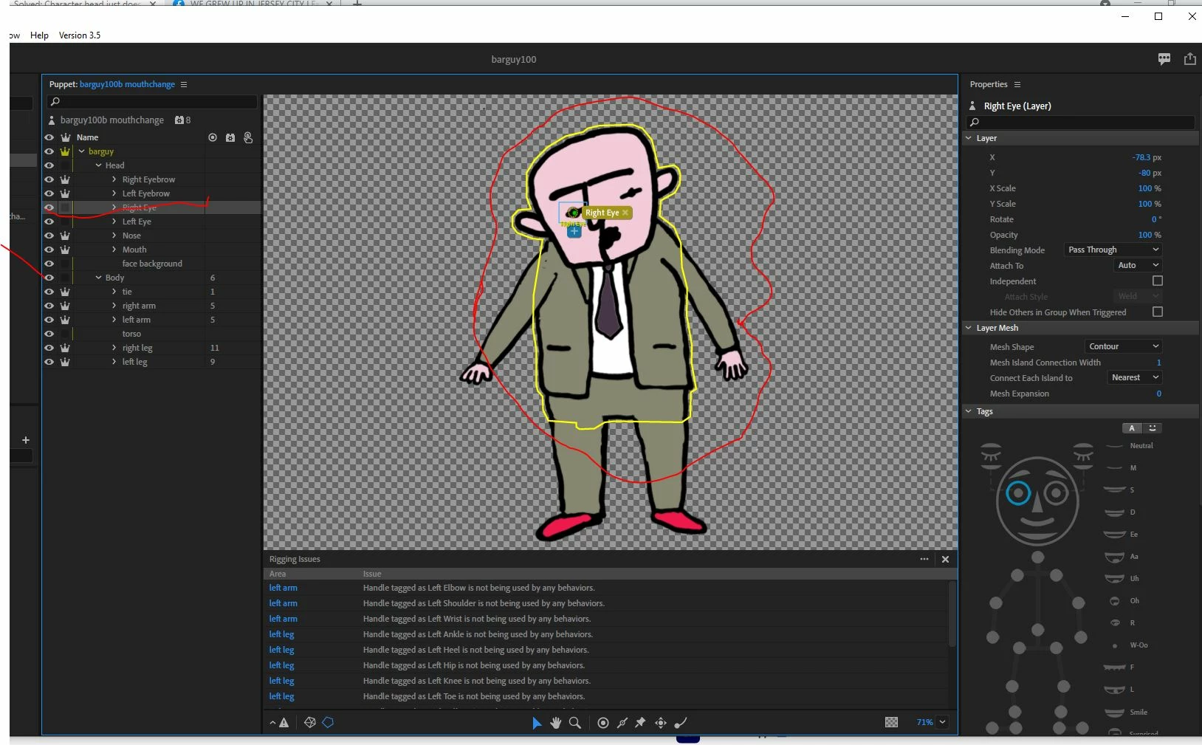Image resolution: width=1202 pixels, height=745 pixels.
Task: Toggle visibility of the tie layer
Action: 49,292
